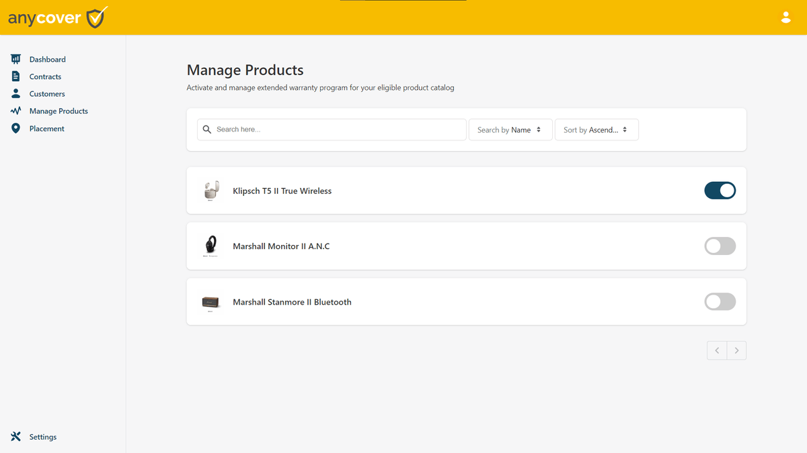Open Settings from the sidebar

(43, 437)
